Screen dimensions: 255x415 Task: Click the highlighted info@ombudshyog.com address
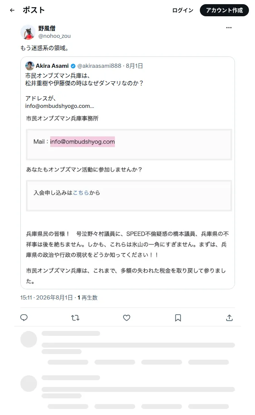[82, 142]
